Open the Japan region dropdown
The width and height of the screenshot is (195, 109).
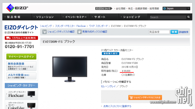coord(176,8)
